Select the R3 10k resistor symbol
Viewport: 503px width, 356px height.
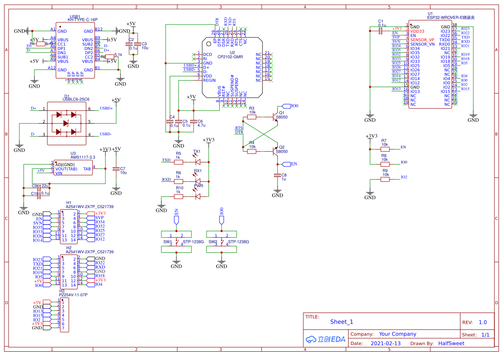(252, 117)
